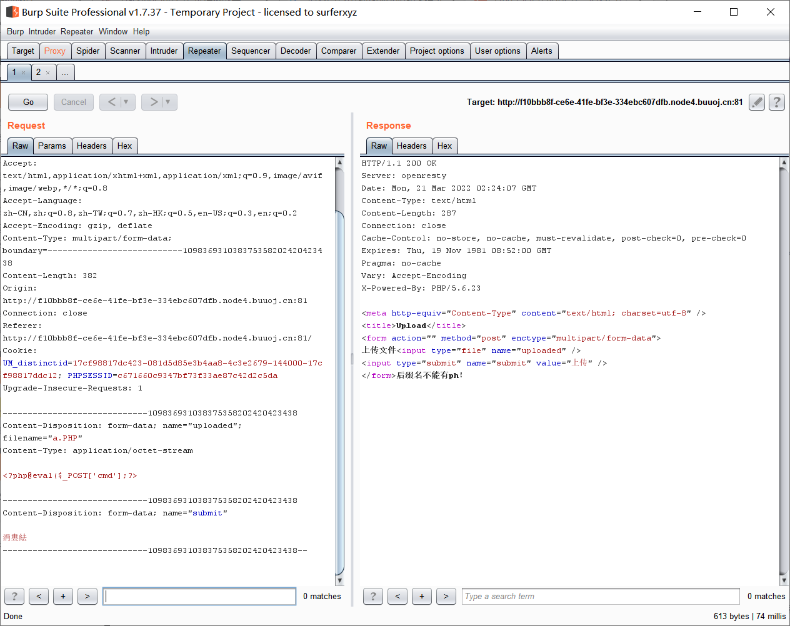Click the response pane vertical scrollbar thumb
Screen dimensions: 790x626
click(784, 372)
